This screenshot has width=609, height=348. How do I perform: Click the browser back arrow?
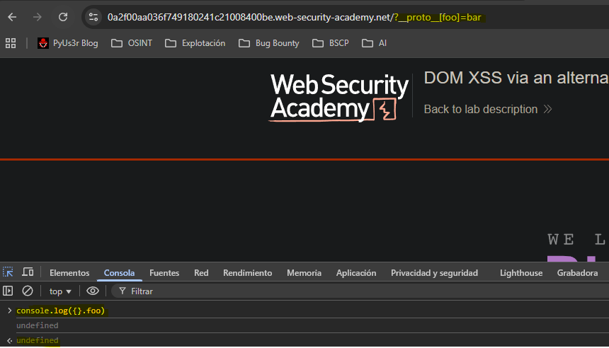click(12, 17)
